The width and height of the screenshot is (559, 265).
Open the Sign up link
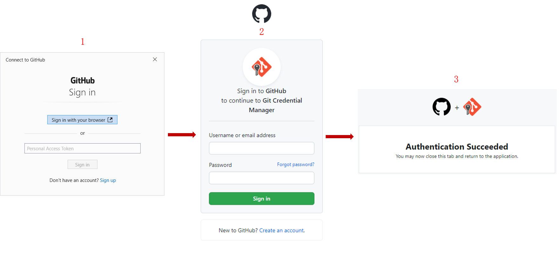tap(108, 180)
